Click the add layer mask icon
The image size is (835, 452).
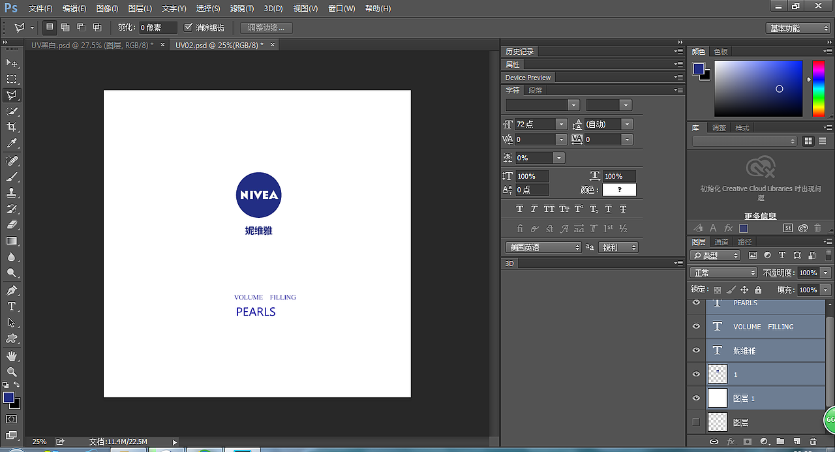[x=747, y=442]
